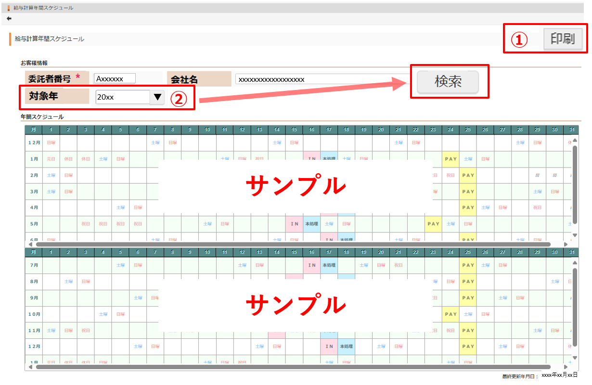Viewport: 592px width, 385px height.
Task: Select the 祝日 cell in the 7月 row
Action: 399,265
